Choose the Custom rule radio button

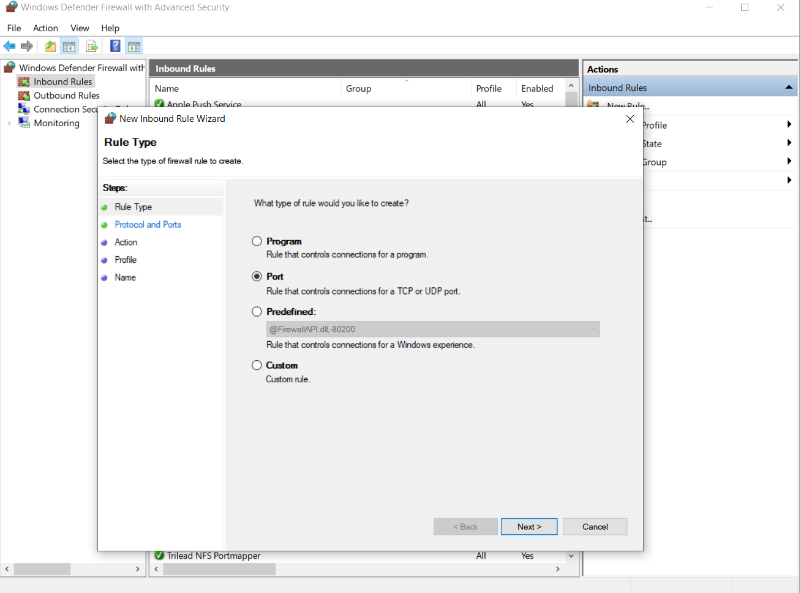(x=257, y=365)
